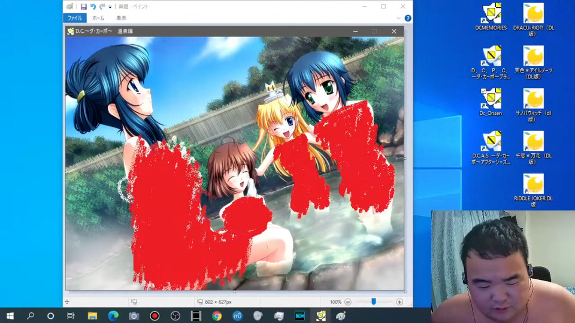The width and height of the screenshot is (575, 323).
Task: Open Task View on the taskbar
Action: tap(71, 316)
